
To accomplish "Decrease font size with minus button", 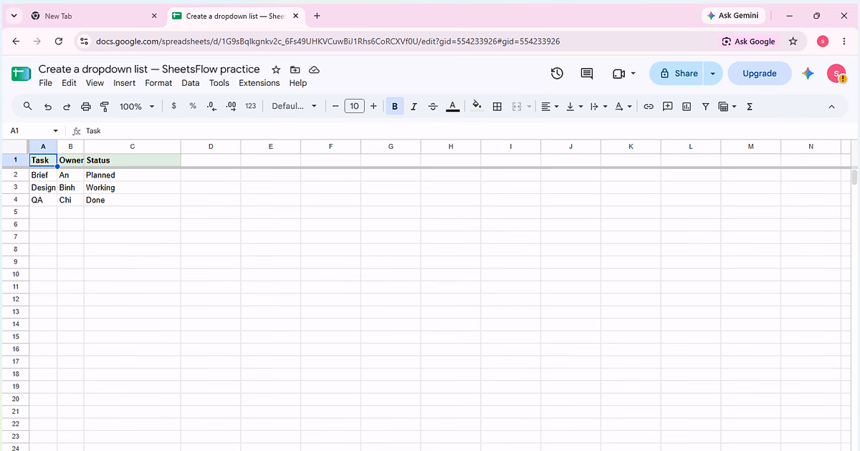I will (335, 106).
